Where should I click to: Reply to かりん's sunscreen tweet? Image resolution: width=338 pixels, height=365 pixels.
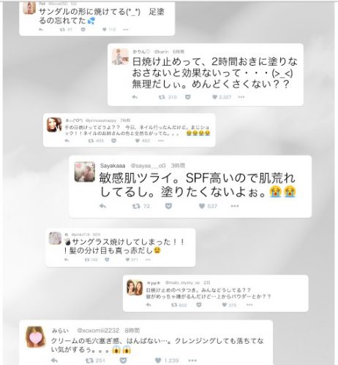click(x=135, y=97)
